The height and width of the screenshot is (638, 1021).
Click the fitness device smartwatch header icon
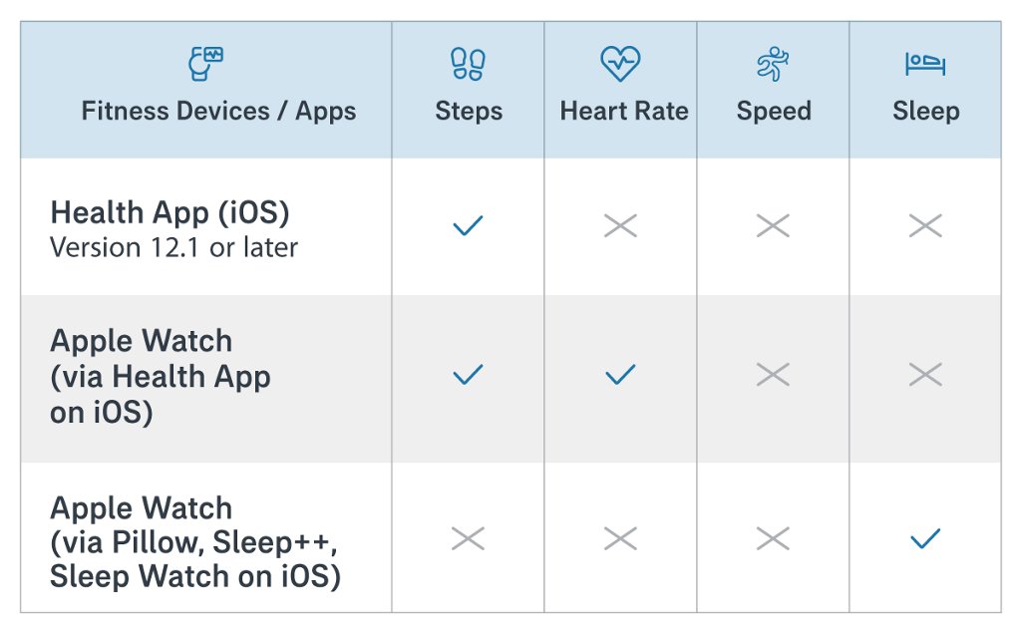(206, 64)
